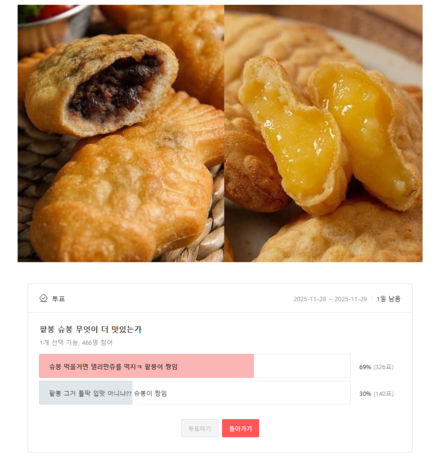Open the red bean fish pastry photo

click(119, 133)
